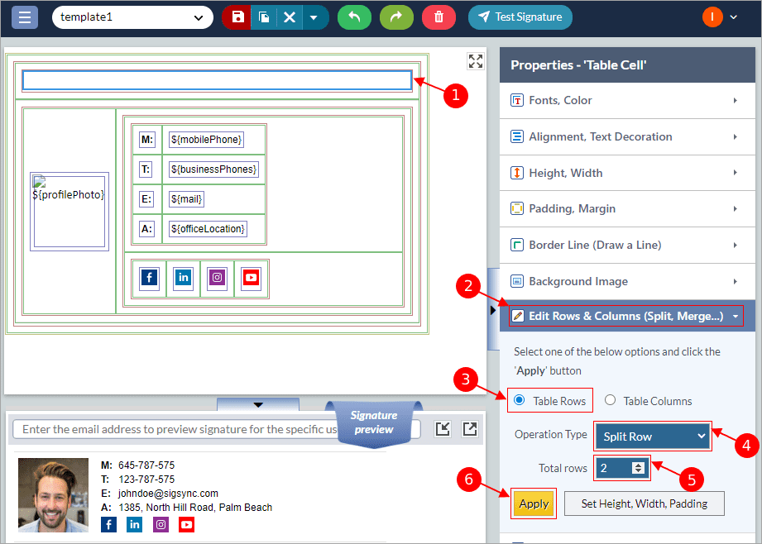Click the Test Signature button
The height and width of the screenshot is (544, 762).
tap(520, 17)
